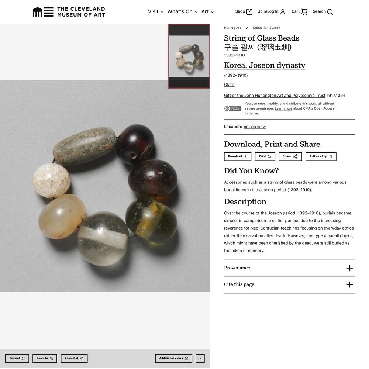Open the ArtLens App button

tap(321, 156)
